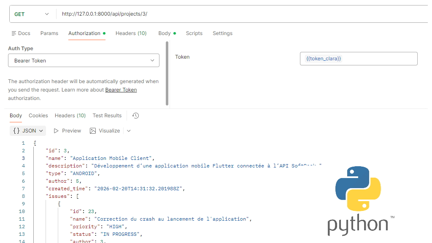Select the request Headers (10) tab beside Authorization

pyautogui.click(x=131, y=33)
